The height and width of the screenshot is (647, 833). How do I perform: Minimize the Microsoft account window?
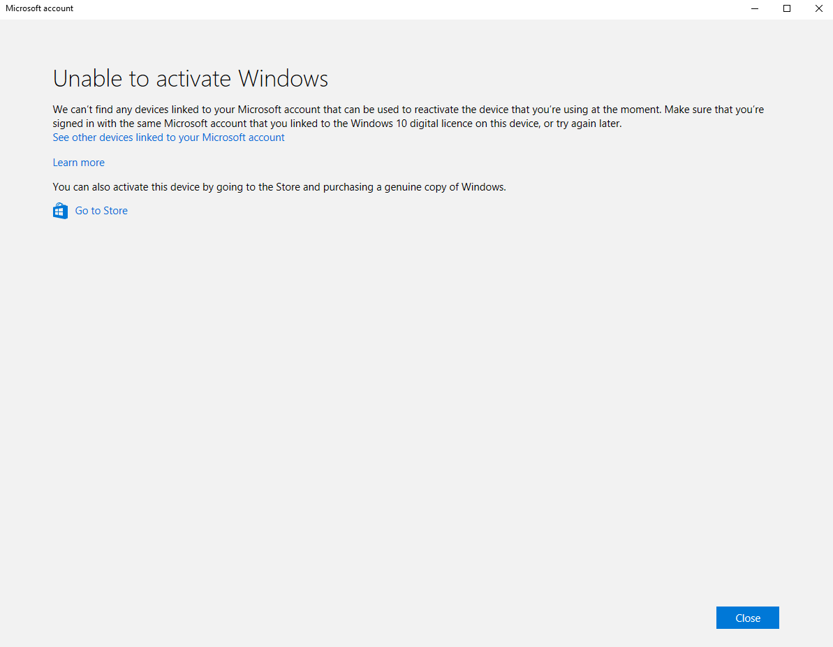[x=755, y=8]
